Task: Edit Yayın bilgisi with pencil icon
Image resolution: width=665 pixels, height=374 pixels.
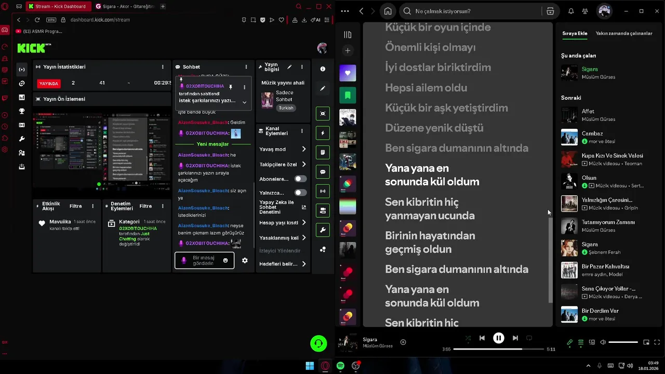Action: coord(289,67)
